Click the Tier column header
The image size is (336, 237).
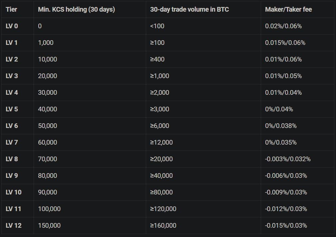[11, 9]
